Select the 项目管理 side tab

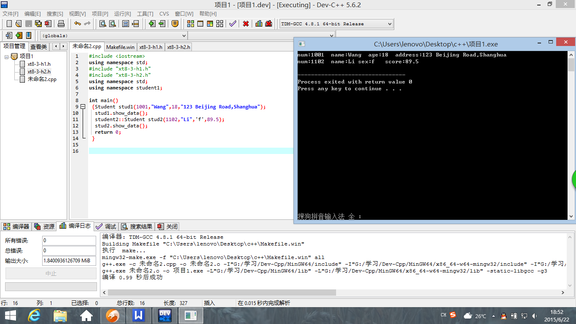click(14, 46)
